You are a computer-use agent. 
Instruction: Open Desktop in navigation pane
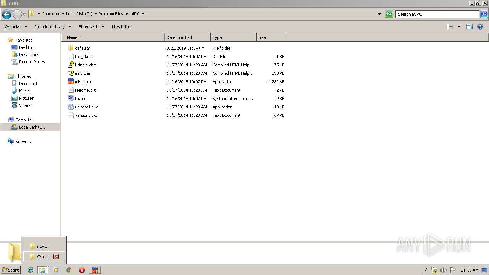click(x=26, y=47)
